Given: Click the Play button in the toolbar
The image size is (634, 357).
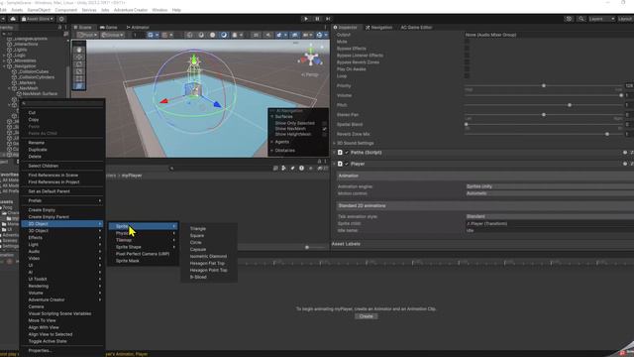Looking at the screenshot, I should 306,19.
